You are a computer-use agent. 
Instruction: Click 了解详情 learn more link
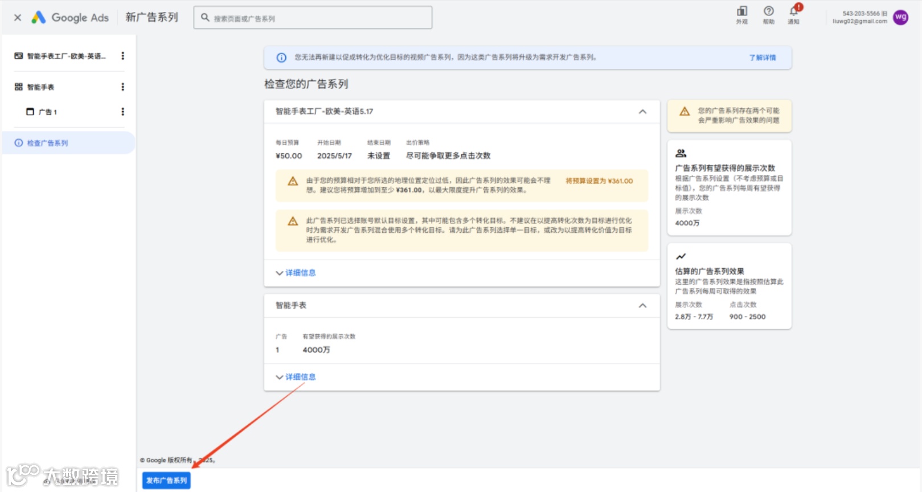[x=762, y=58]
